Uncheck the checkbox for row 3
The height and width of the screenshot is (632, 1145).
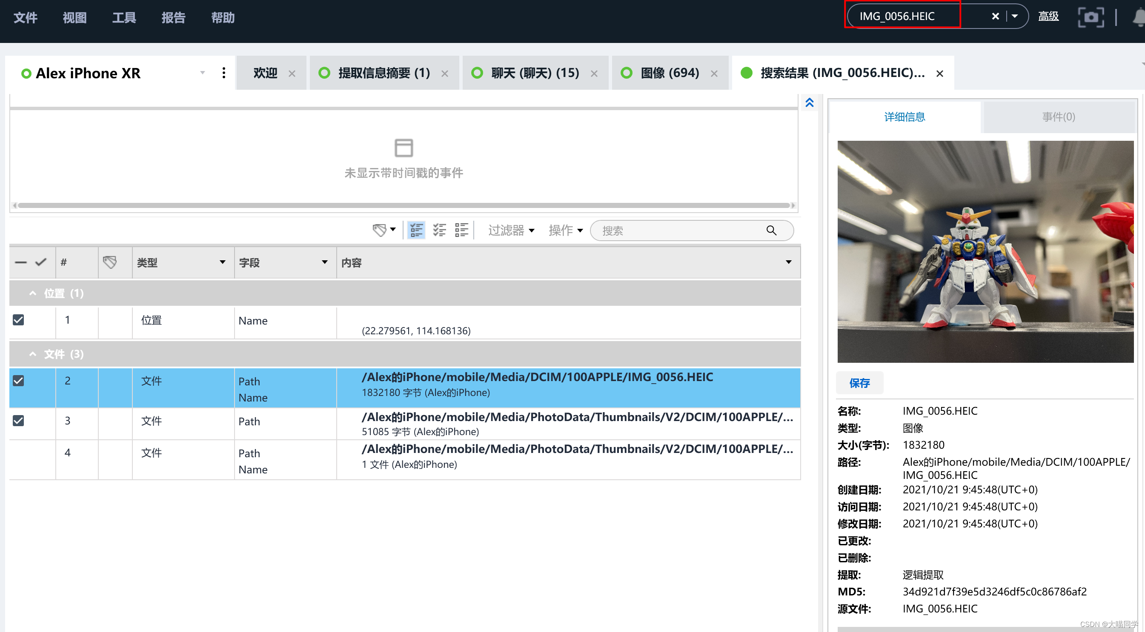click(18, 421)
